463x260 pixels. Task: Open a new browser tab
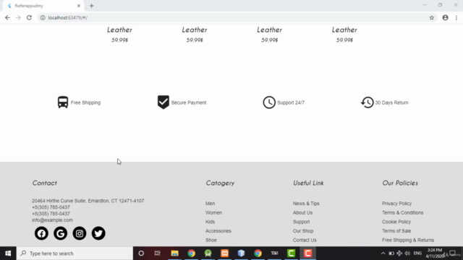(92, 6)
